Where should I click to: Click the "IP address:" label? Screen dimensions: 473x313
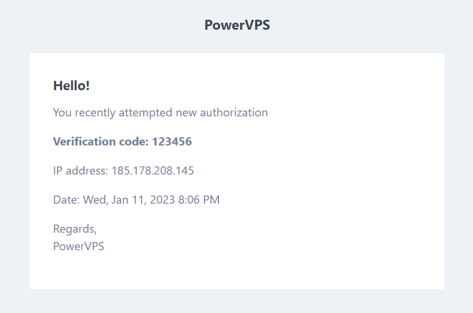[80, 171]
